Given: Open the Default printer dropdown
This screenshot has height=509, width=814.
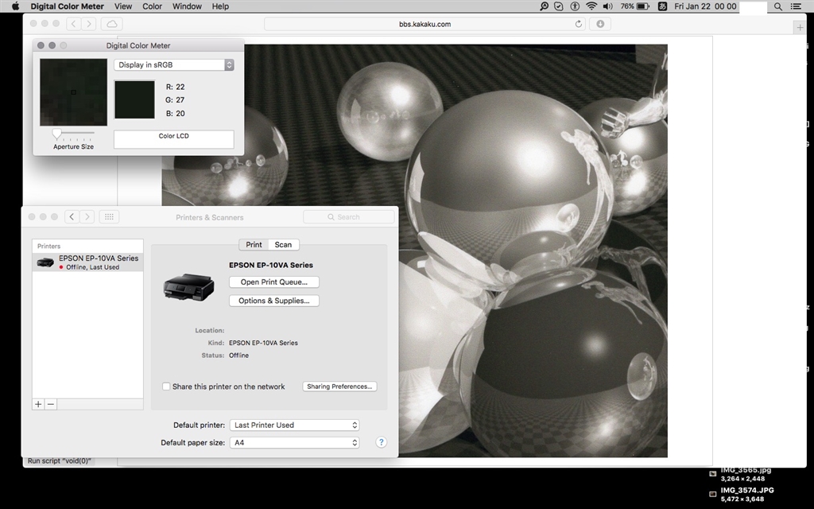Looking at the screenshot, I should tap(294, 425).
